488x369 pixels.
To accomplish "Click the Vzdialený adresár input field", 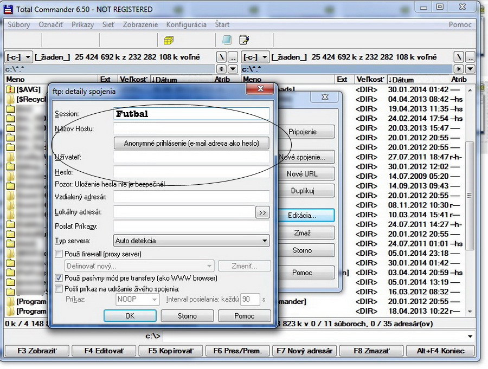I will pyautogui.click(x=191, y=197).
